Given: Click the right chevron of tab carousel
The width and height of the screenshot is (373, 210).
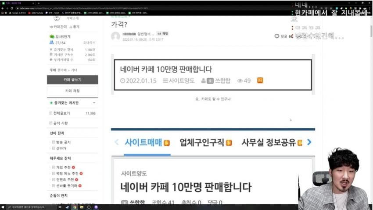Looking at the screenshot, I should pyautogui.click(x=309, y=142).
